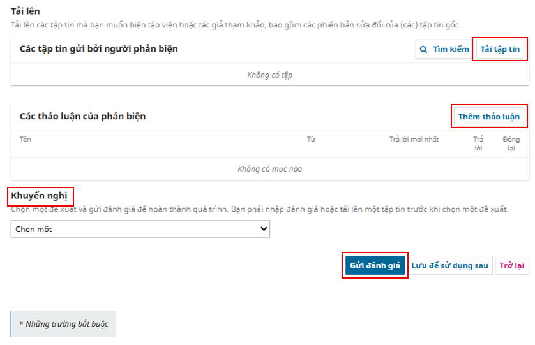Click Trả lời mới nhất column header
The image size is (535, 345).
pyautogui.click(x=414, y=139)
